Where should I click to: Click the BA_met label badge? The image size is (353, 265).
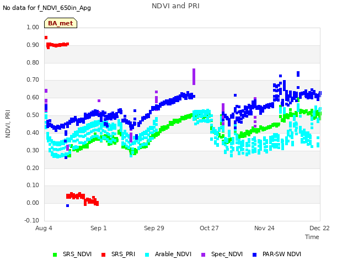tap(61, 23)
